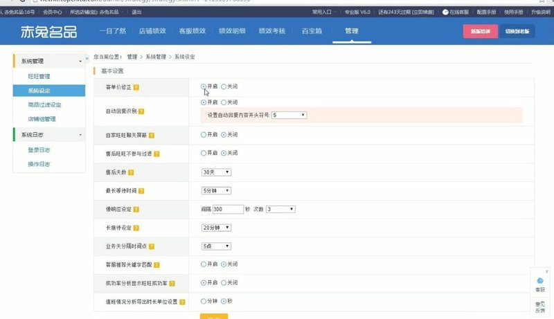Click the 间隔 input field showing 300
Viewport: 554px width, 319px height.
coord(228,209)
